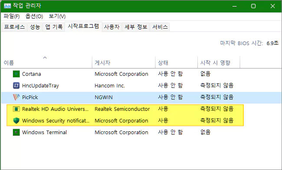Minimize the 작업 관리자 window
This screenshot has height=170, width=282.
tap(234, 6)
